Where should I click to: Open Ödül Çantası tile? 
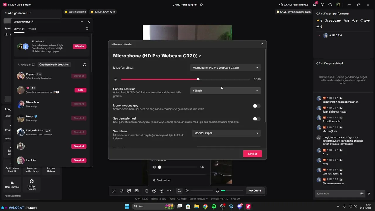pos(12,184)
